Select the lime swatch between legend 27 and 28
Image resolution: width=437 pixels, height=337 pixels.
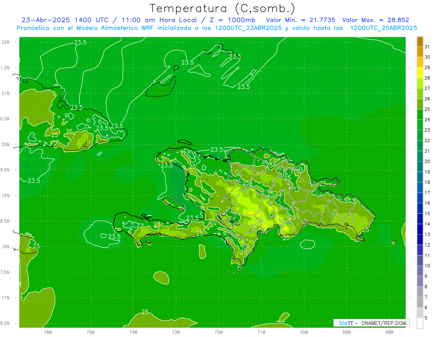(x=420, y=83)
